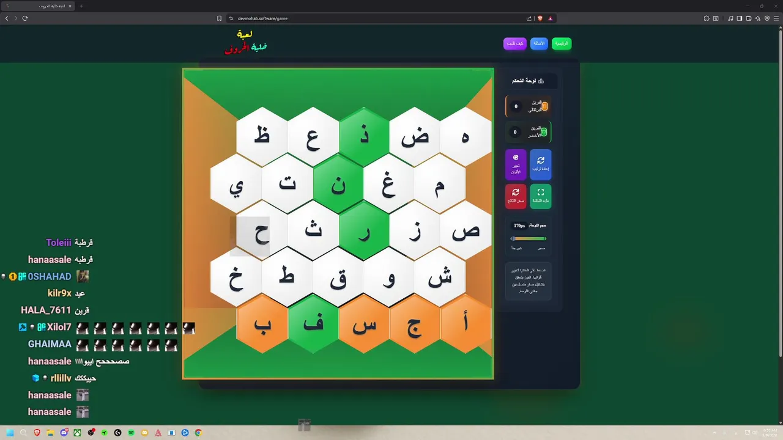
Task: Click the ش hexagon cell
Action: coord(440,277)
